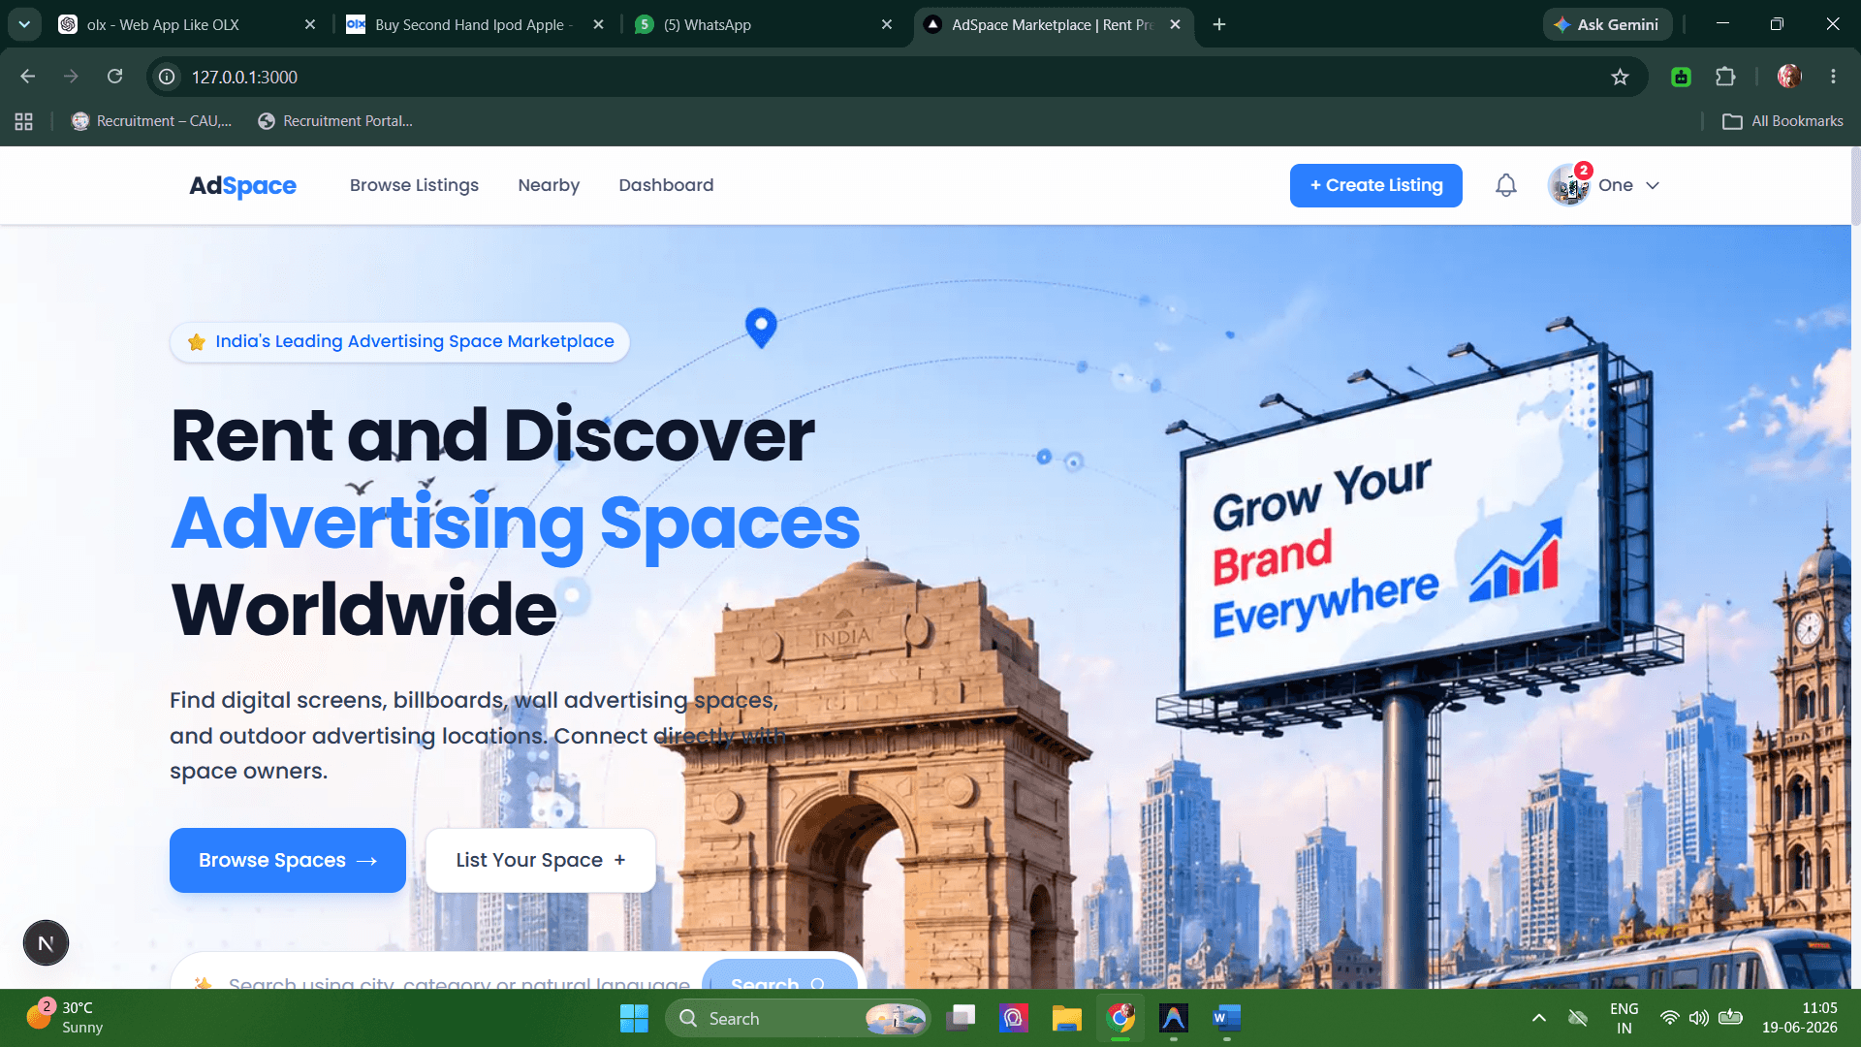The image size is (1861, 1047).
Task: Click the List Your Space button
Action: point(541,860)
